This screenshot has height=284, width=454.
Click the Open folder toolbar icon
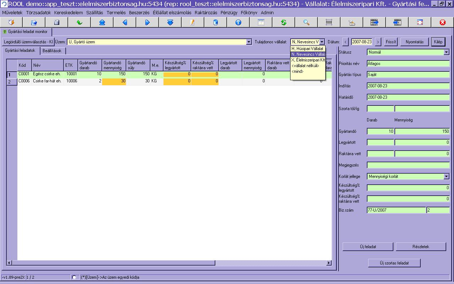coord(34,22)
